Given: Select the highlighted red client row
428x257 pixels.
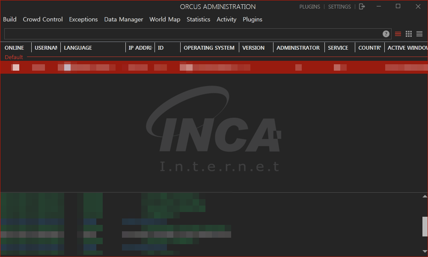Looking at the screenshot, I should point(214,67).
